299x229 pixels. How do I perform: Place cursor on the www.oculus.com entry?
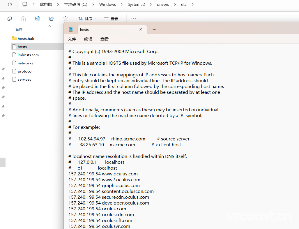click(103, 174)
